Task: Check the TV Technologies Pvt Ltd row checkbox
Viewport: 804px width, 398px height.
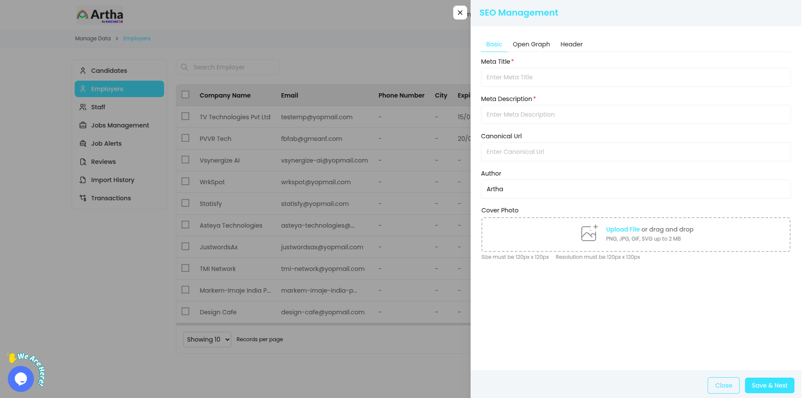Action: (x=185, y=117)
